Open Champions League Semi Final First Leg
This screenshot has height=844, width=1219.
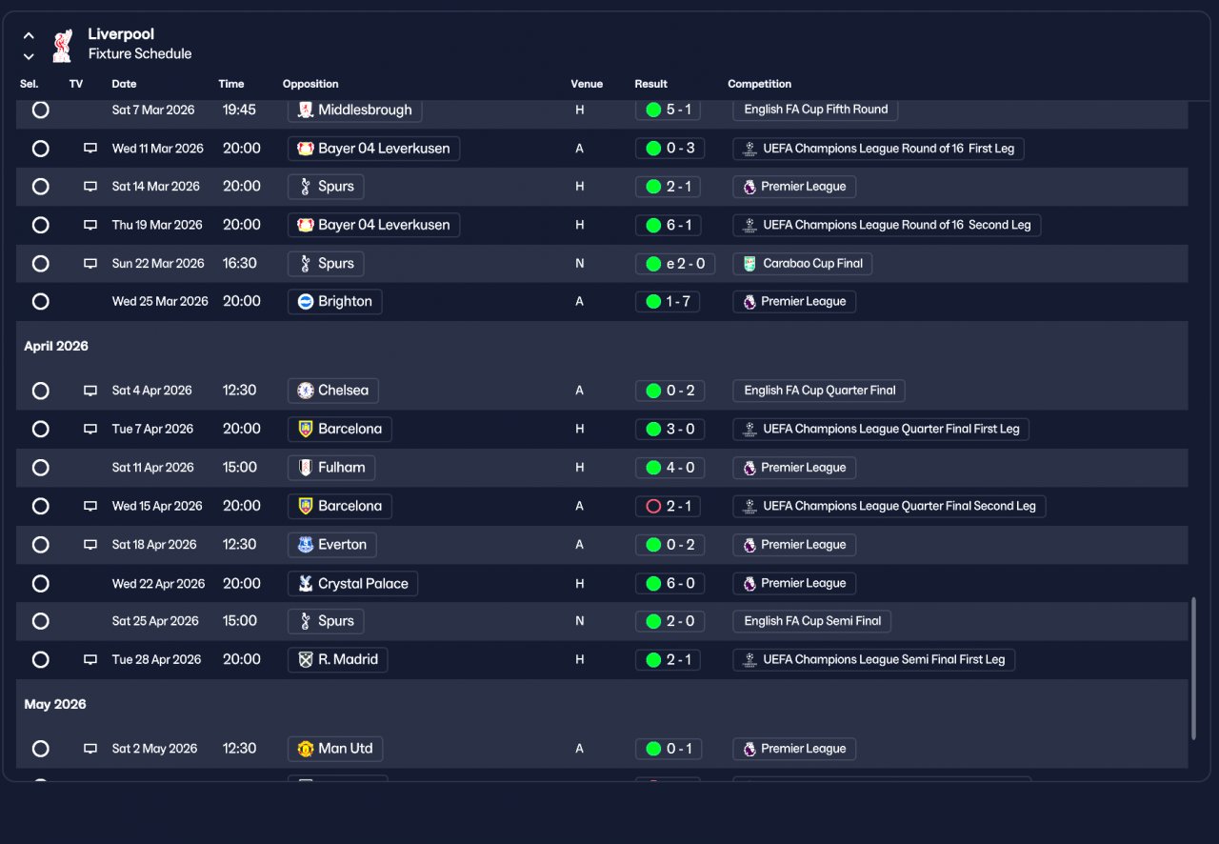873,660
